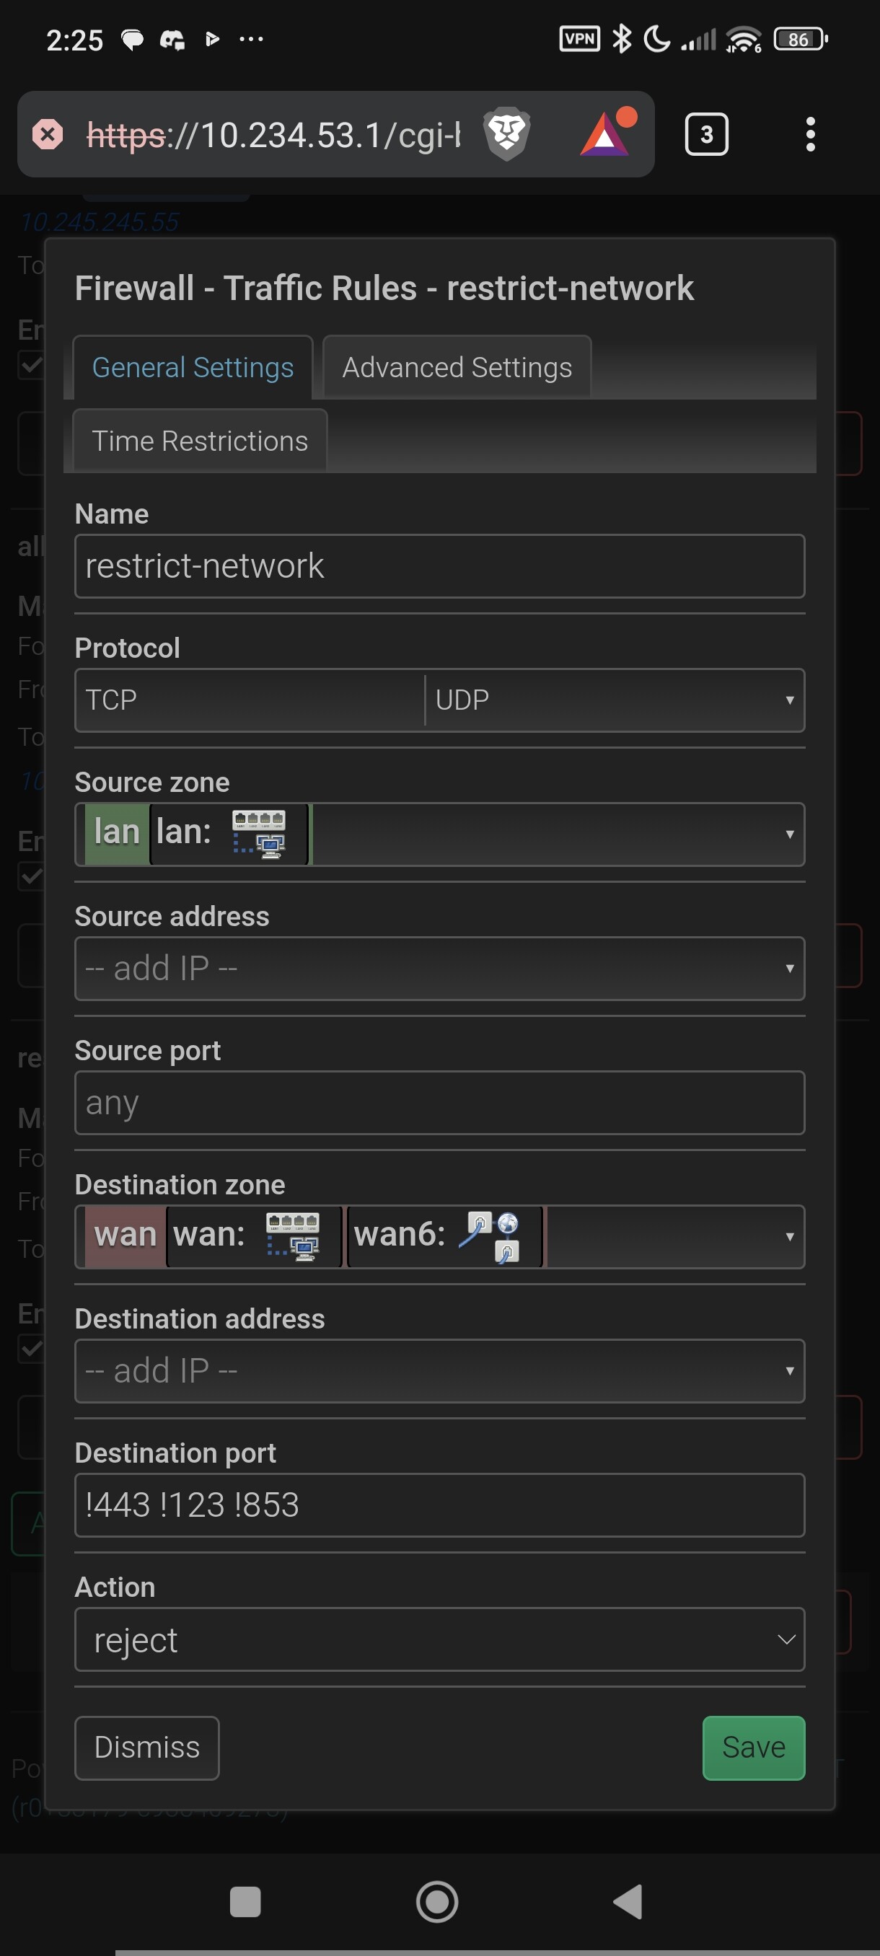Screen dimensions: 880x1956
Task: Open the browser three-dot menu
Action: tap(810, 134)
